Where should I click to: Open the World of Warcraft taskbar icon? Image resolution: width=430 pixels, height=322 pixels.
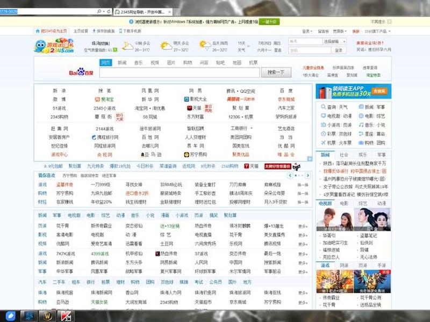pos(47,316)
